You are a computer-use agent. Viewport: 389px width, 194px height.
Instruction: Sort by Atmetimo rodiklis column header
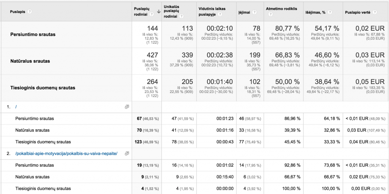coord(281,8)
